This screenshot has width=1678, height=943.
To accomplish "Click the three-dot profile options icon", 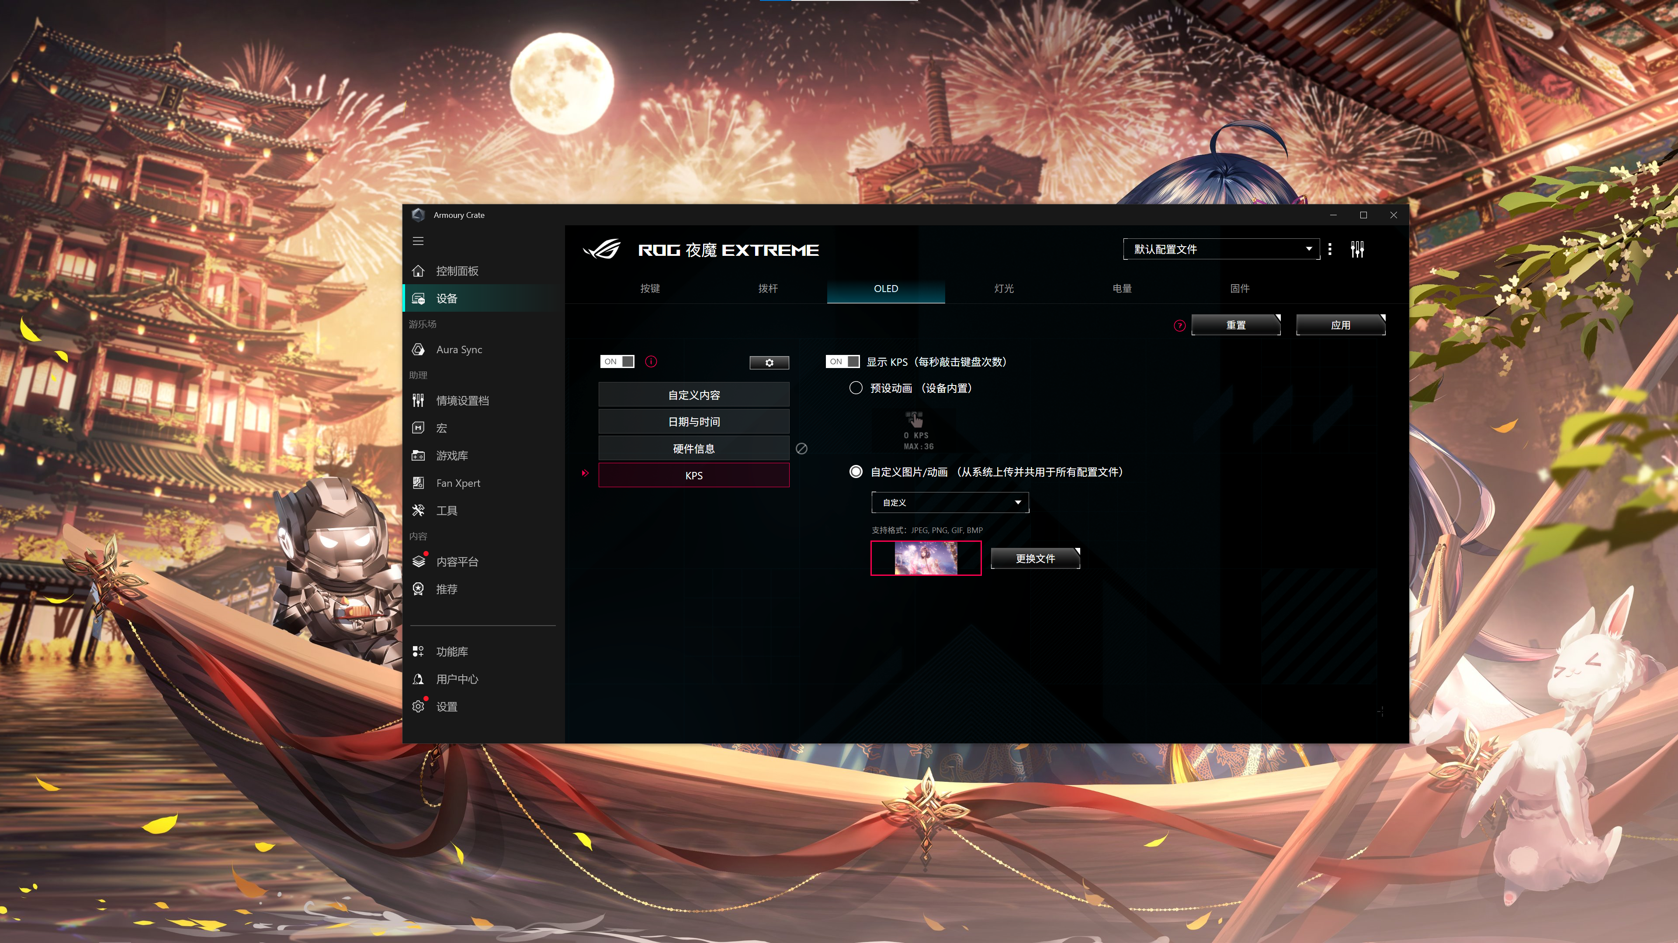I will pyautogui.click(x=1329, y=249).
